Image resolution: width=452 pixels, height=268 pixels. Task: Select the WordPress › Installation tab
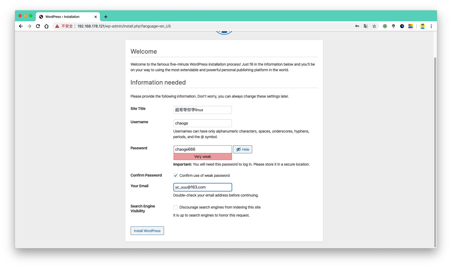tap(68, 17)
